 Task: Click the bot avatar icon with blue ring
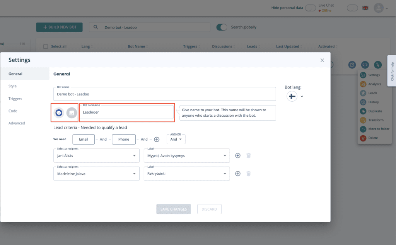[58, 112]
